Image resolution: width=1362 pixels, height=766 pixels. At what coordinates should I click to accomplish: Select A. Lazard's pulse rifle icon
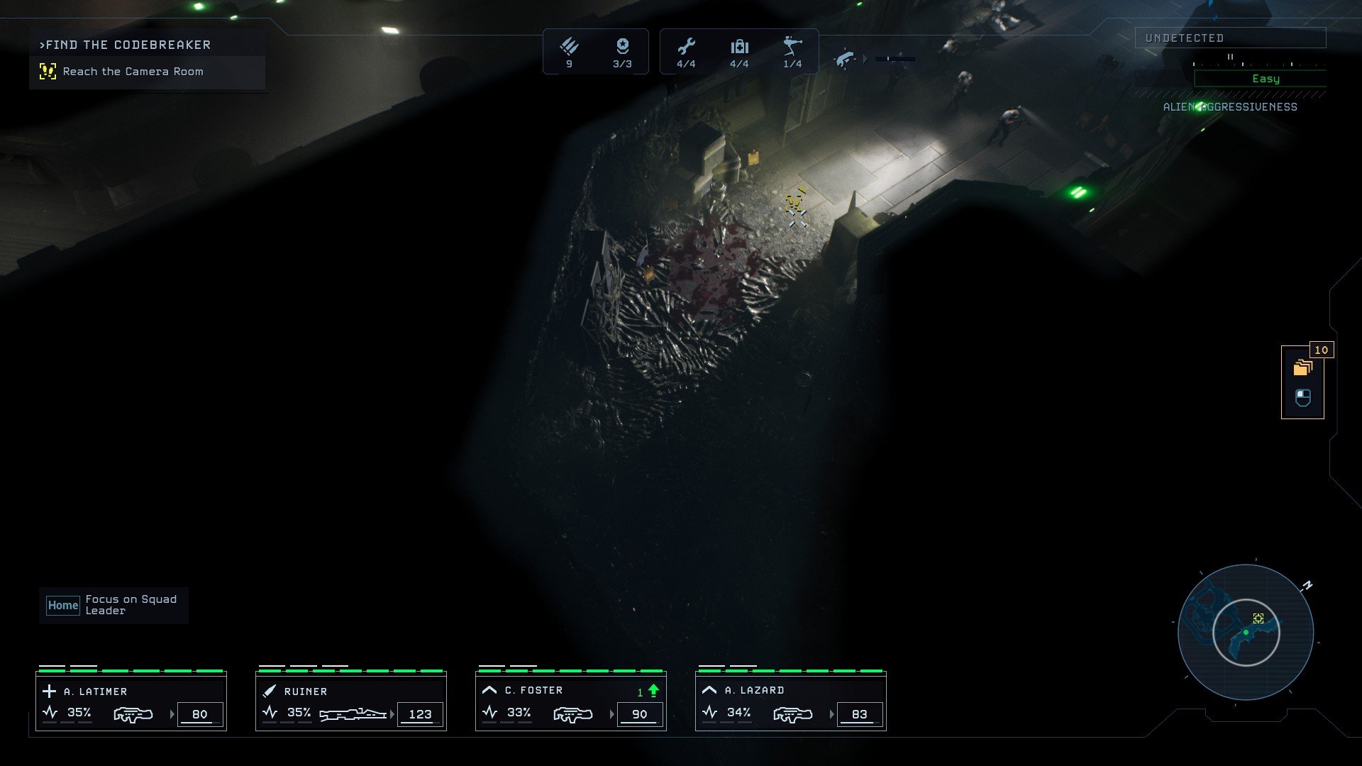pos(793,714)
